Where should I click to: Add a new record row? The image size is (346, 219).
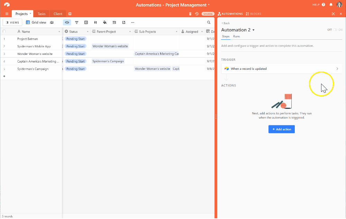click(4, 76)
